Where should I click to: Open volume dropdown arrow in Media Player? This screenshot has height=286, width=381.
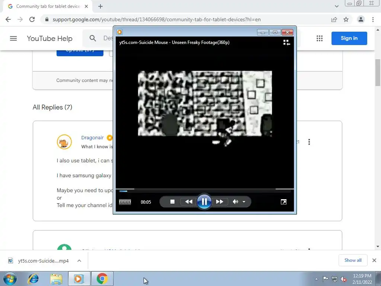pyautogui.click(x=244, y=201)
